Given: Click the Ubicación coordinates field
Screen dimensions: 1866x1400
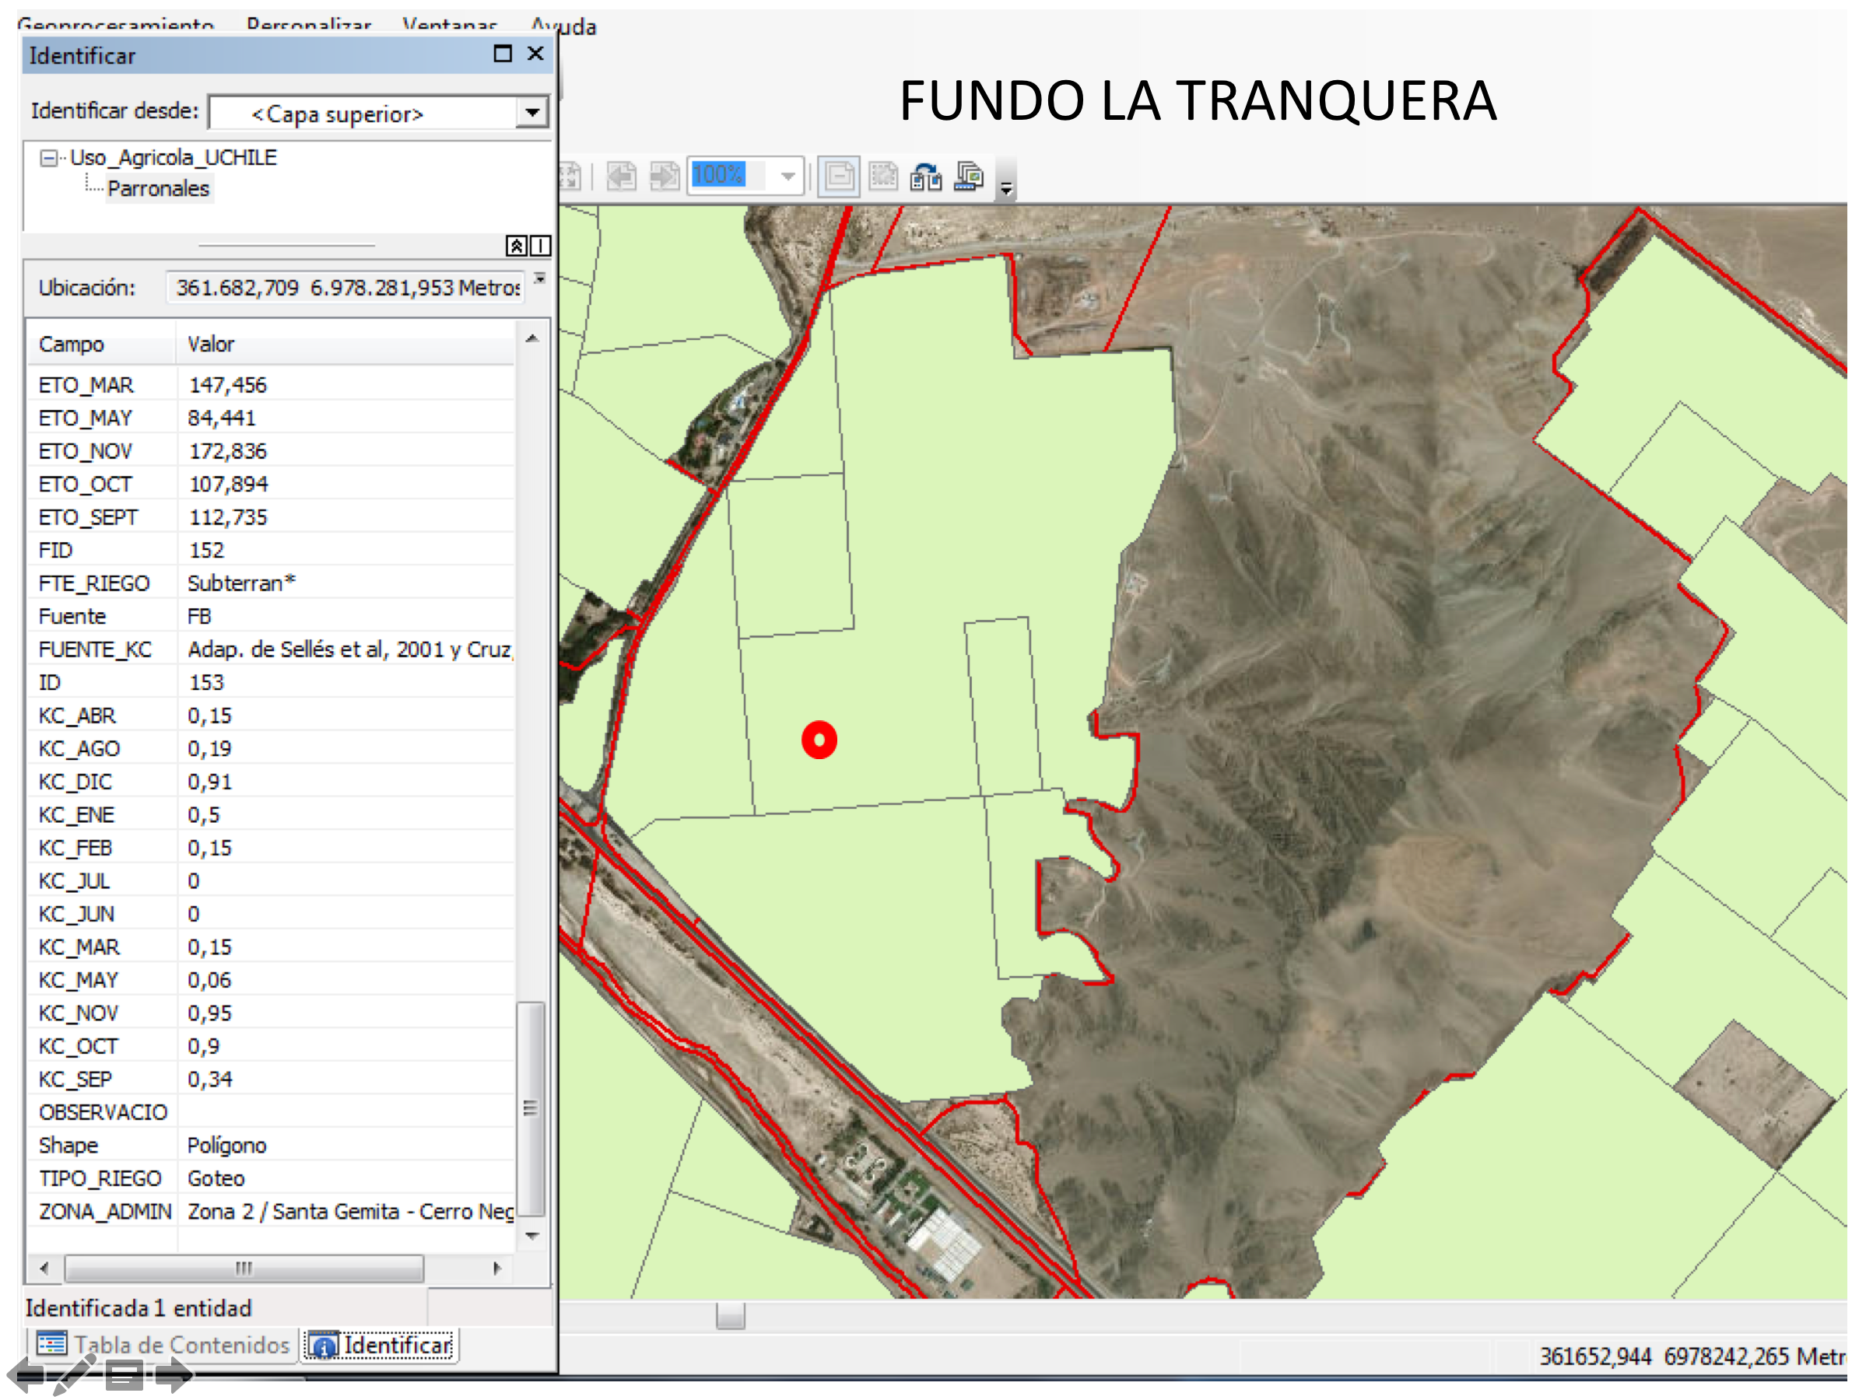Looking at the screenshot, I should click(345, 289).
